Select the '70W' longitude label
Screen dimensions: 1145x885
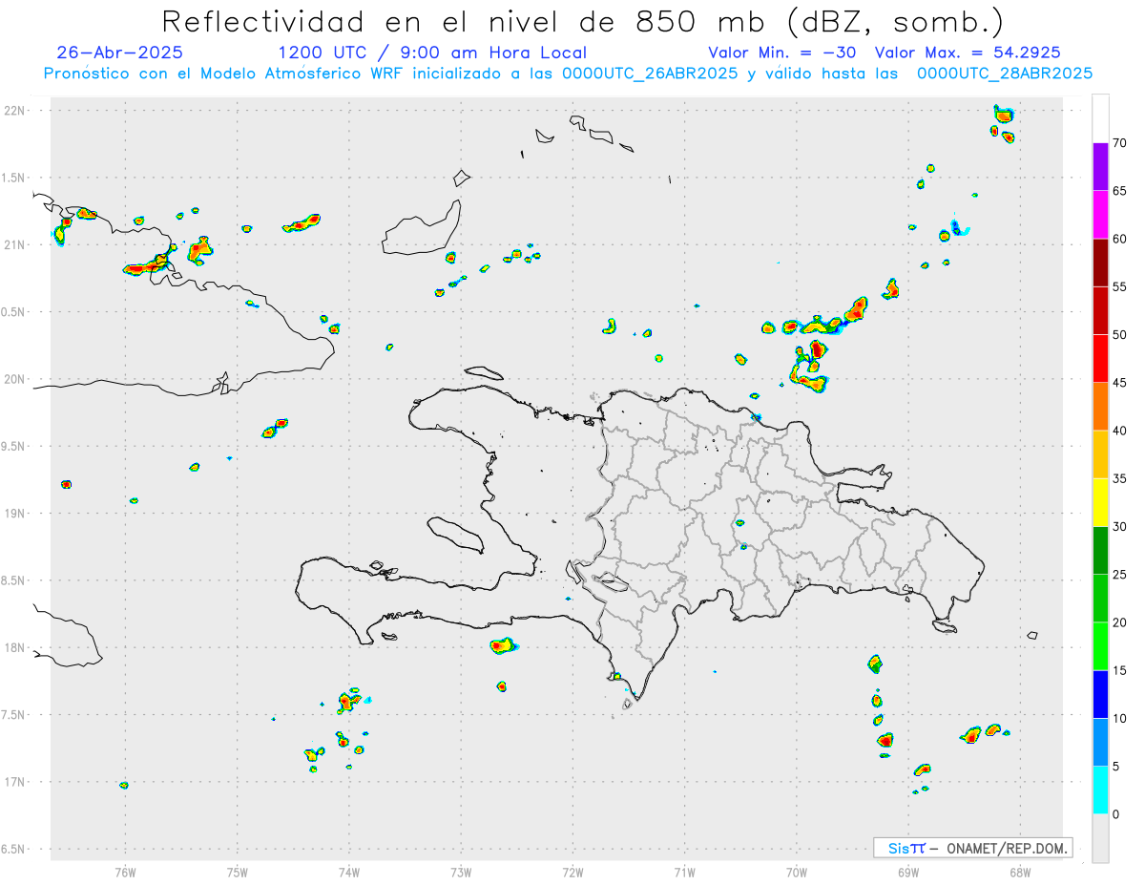[x=797, y=871]
